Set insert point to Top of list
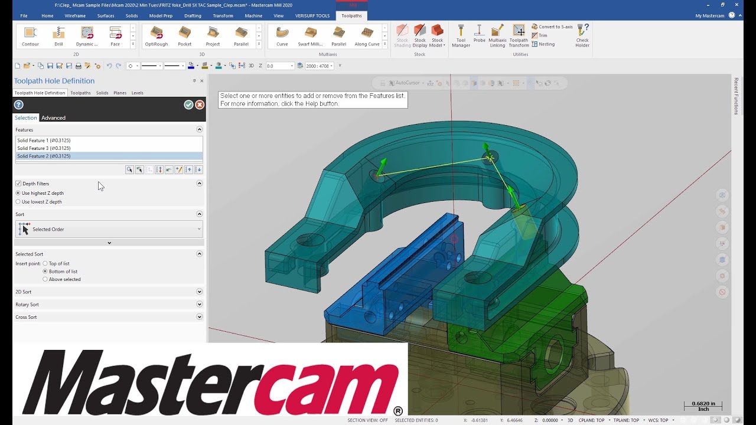Viewport: 756px width, 425px height. [x=56, y=264]
